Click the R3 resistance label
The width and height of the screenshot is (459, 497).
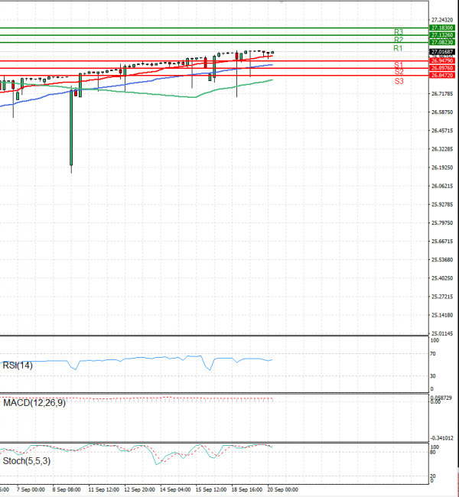pos(399,32)
